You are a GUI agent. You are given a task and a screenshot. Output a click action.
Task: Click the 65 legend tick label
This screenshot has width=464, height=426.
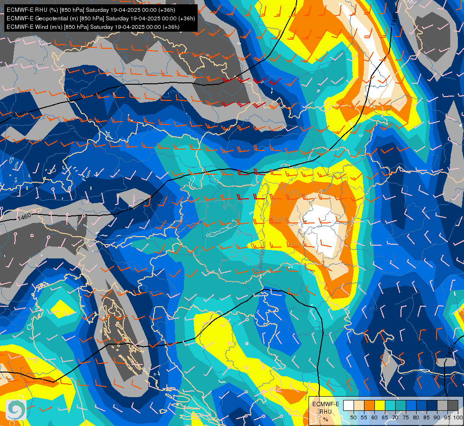(385, 418)
